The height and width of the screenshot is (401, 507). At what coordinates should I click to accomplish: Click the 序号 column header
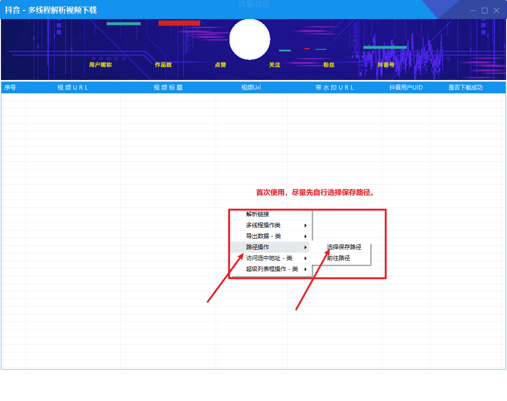coord(13,88)
